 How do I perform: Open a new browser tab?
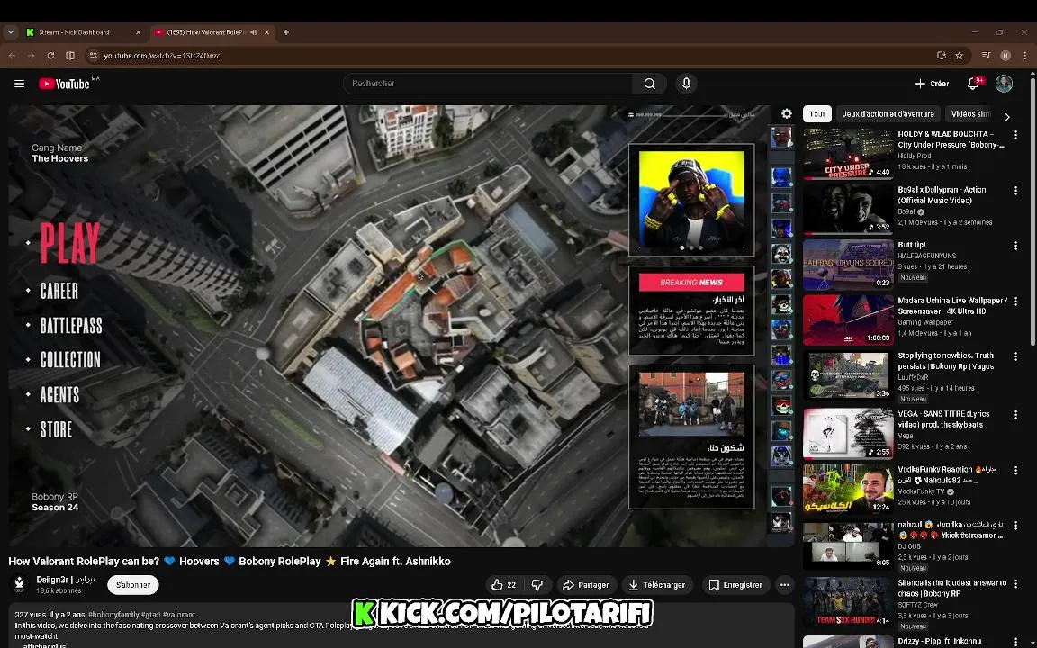click(x=285, y=32)
